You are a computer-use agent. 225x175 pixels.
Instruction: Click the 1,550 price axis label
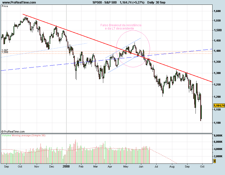pyautogui.click(x=217, y=21)
